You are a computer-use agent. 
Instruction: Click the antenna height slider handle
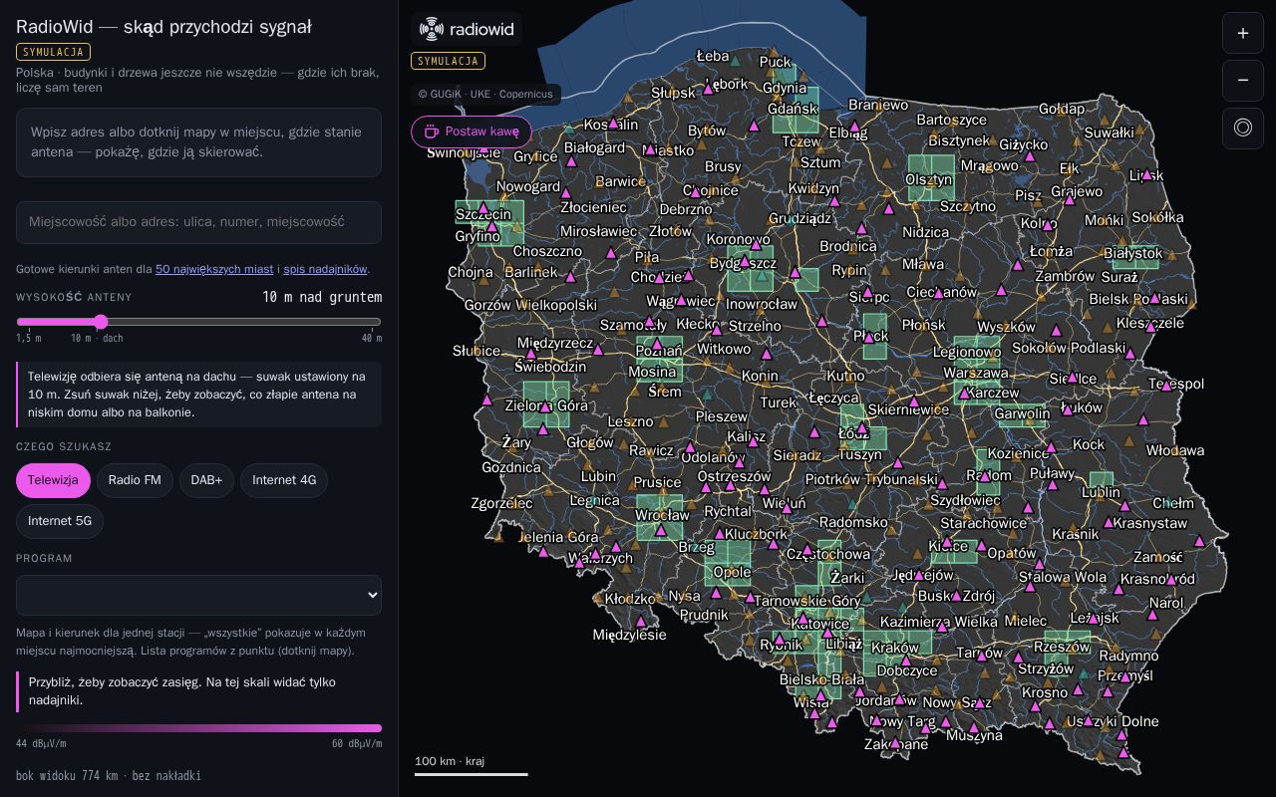(101, 322)
